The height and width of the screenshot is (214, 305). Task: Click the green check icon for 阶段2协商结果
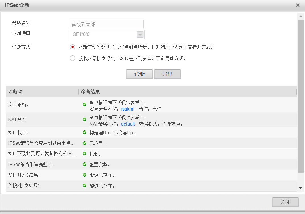pyautogui.click(x=84, y=185)
